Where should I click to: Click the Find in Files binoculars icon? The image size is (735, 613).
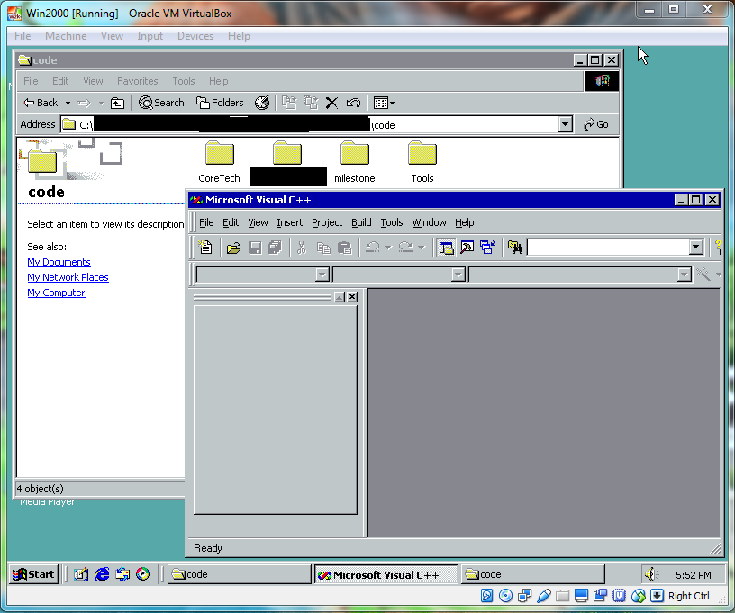(515, 248)
